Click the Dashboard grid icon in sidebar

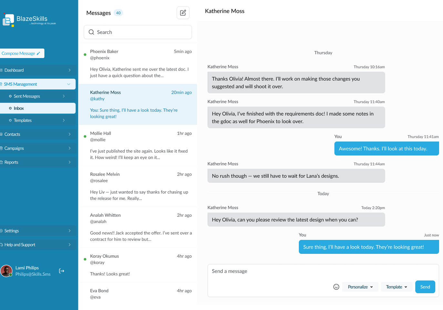pos(1,70)
